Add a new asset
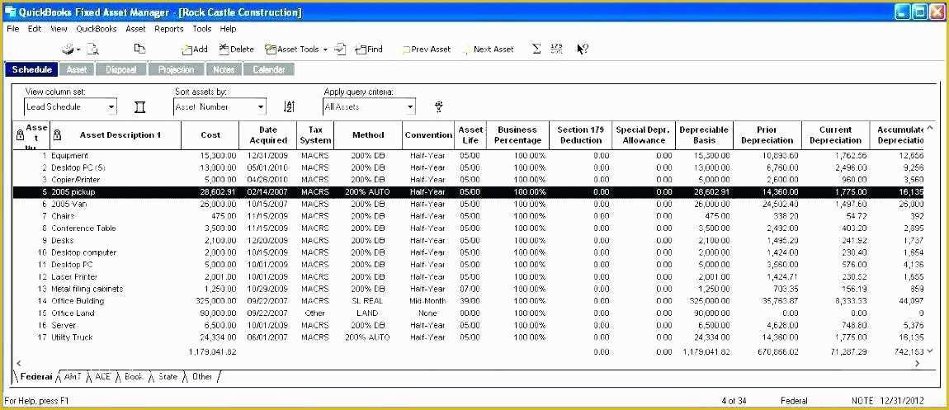 click(x=194, y=49)
